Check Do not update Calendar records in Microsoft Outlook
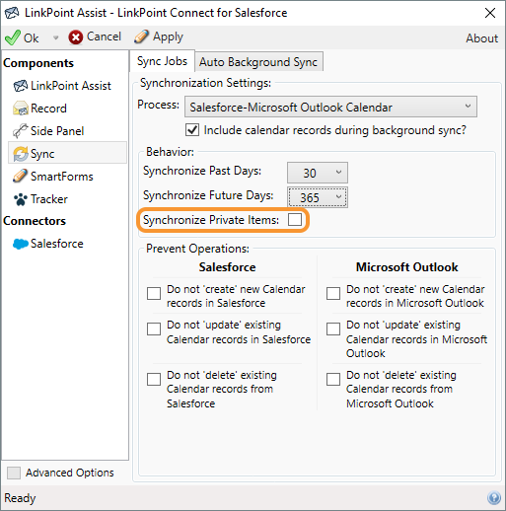Viewport: 506px width, 511px height. pyautogui.click(x=333, y=328)
